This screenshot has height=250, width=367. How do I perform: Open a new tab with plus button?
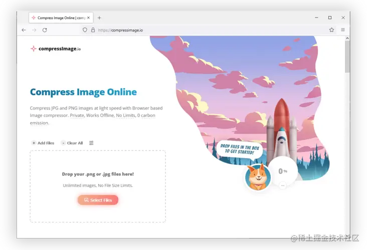[x=99, y=17]
